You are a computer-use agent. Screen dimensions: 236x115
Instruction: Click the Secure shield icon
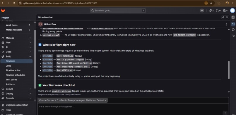coord(3,89)
